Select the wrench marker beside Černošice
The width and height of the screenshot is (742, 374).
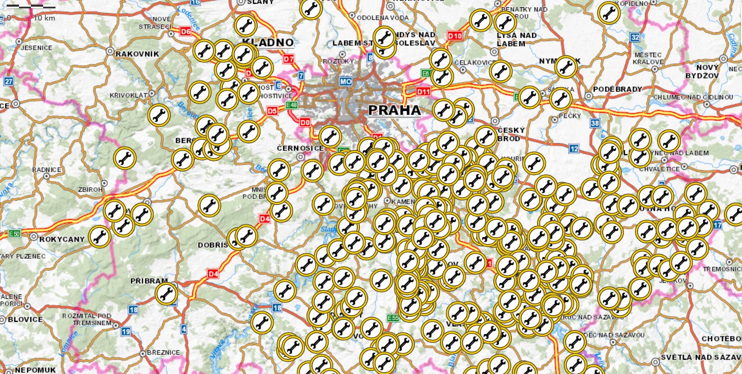pyautogui.click(x=330, y=136)
